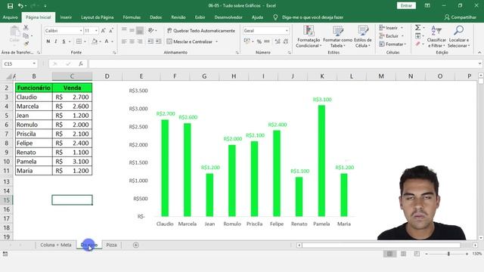Activate the Format Painter brush
Viewport: 484px width, 272px height.
click(x=26, y=44)
